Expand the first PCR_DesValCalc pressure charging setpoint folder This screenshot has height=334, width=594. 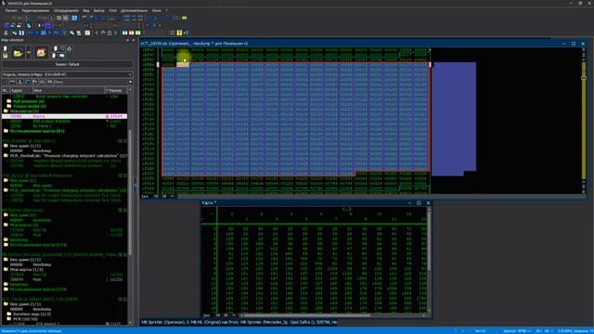pyautogui.click(x=67, y=156)
